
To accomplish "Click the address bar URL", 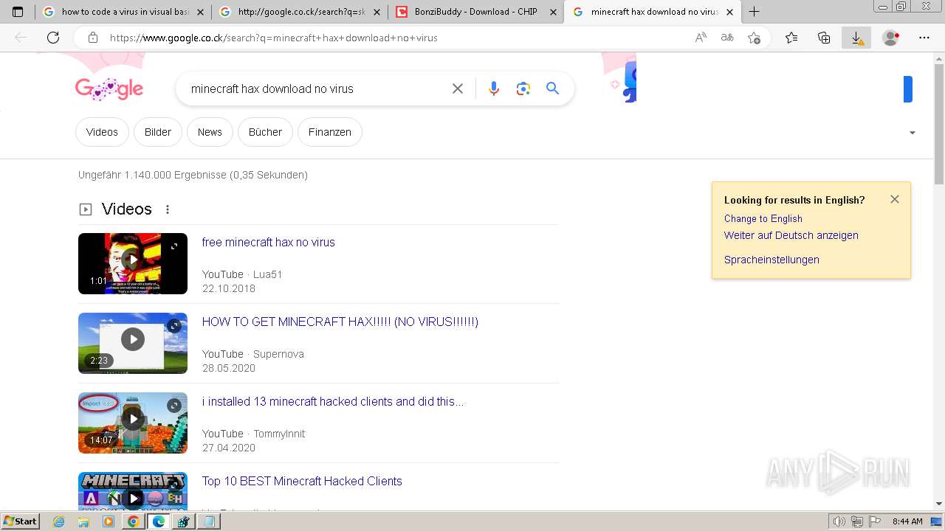I will pos(274,38).
